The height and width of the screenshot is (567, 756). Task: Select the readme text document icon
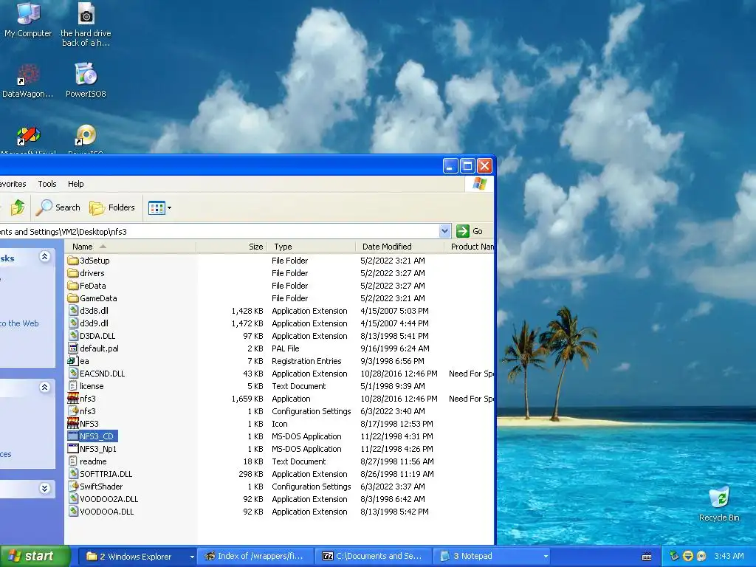pos(73,461)
